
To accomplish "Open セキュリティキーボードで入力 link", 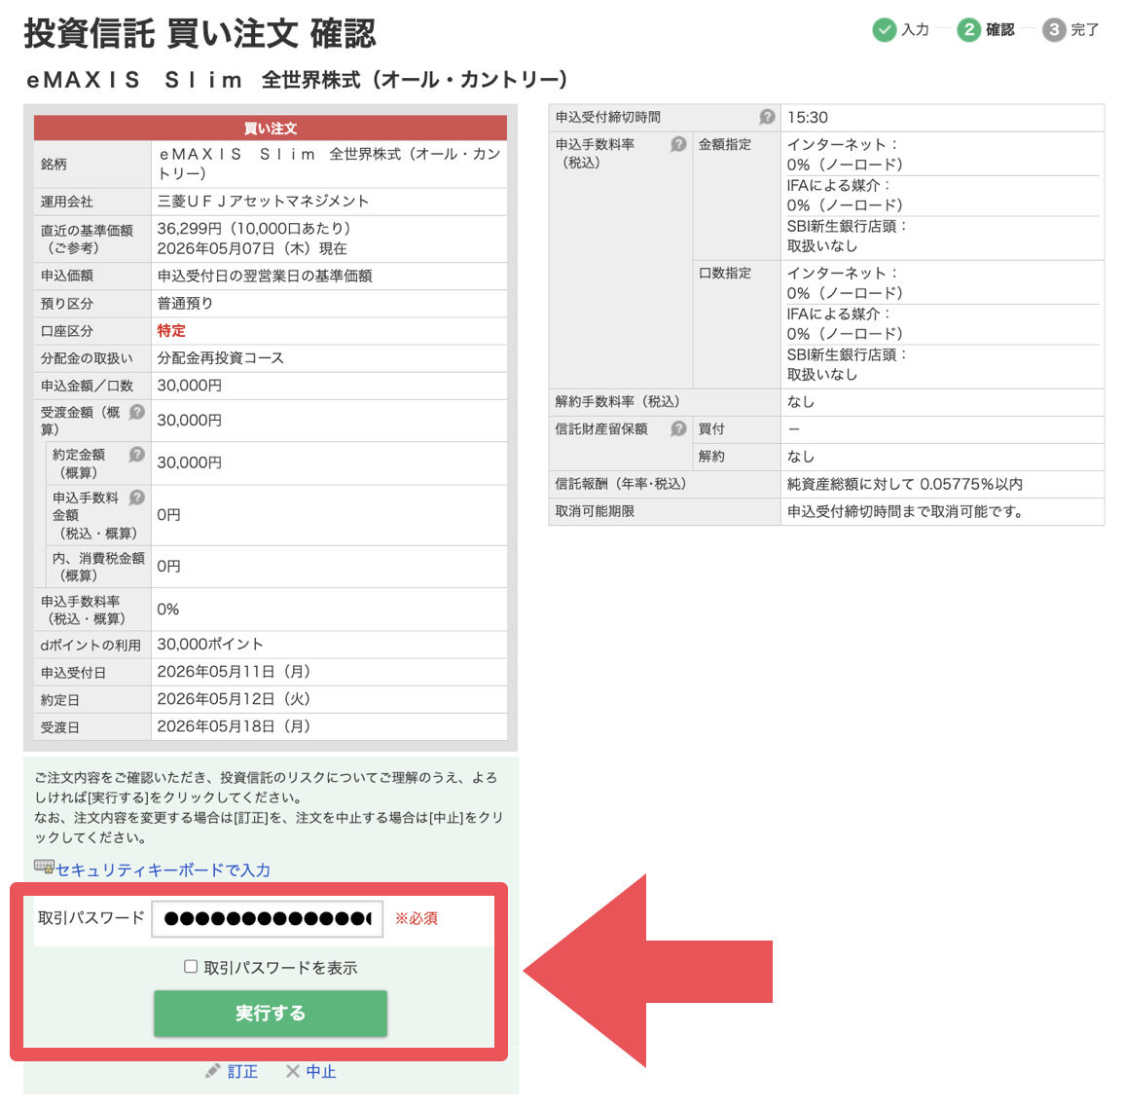I will tap(163, 869).
